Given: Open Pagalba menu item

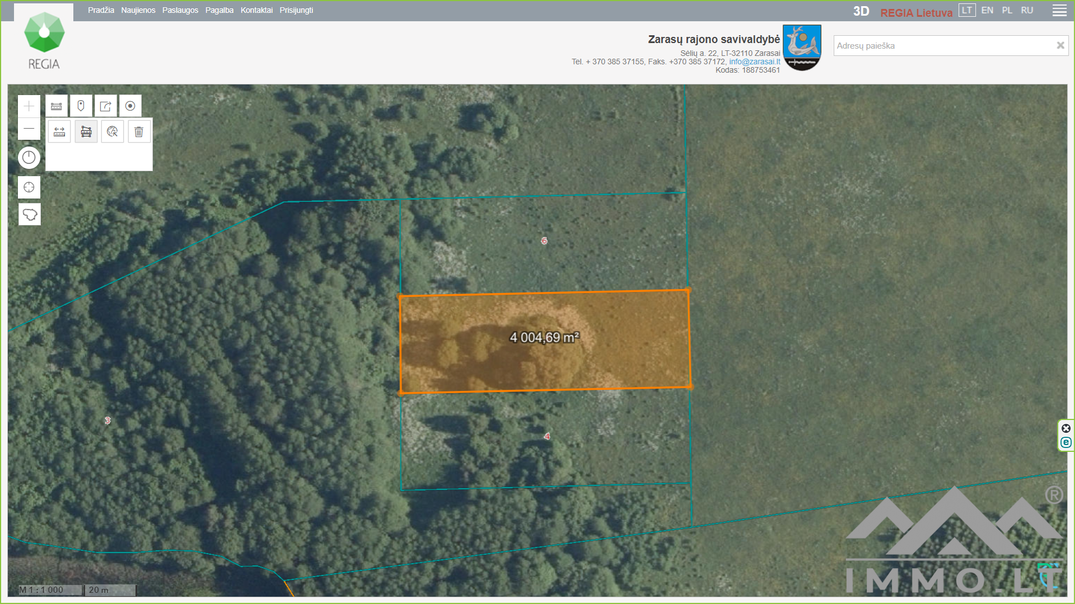Looking at the screenshot, I should [219, 10].
